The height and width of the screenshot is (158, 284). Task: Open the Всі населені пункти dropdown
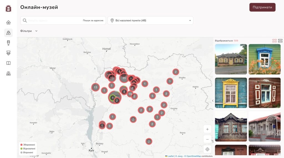pos(150,20)
